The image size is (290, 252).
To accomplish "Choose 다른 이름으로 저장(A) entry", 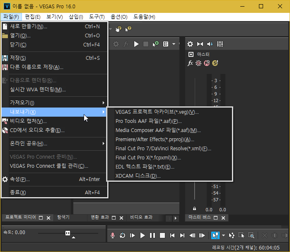I will [x=55, y=67].
